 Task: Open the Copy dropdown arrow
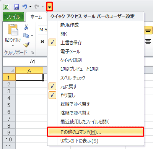32,36
